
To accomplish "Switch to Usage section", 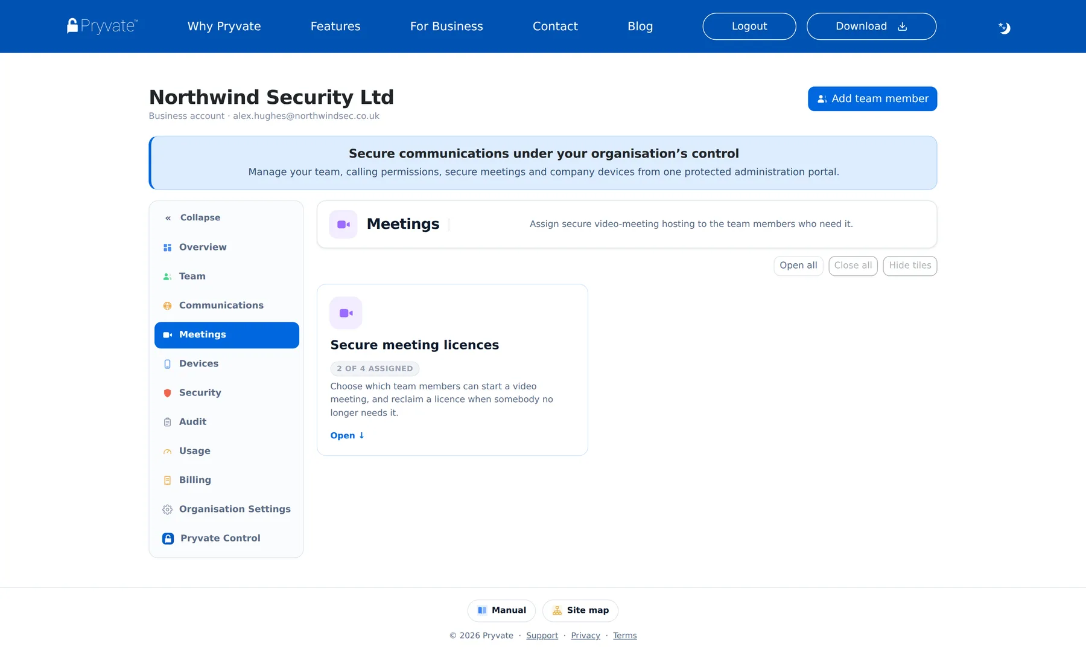I will pyautogui.click(x=227, y=452).
